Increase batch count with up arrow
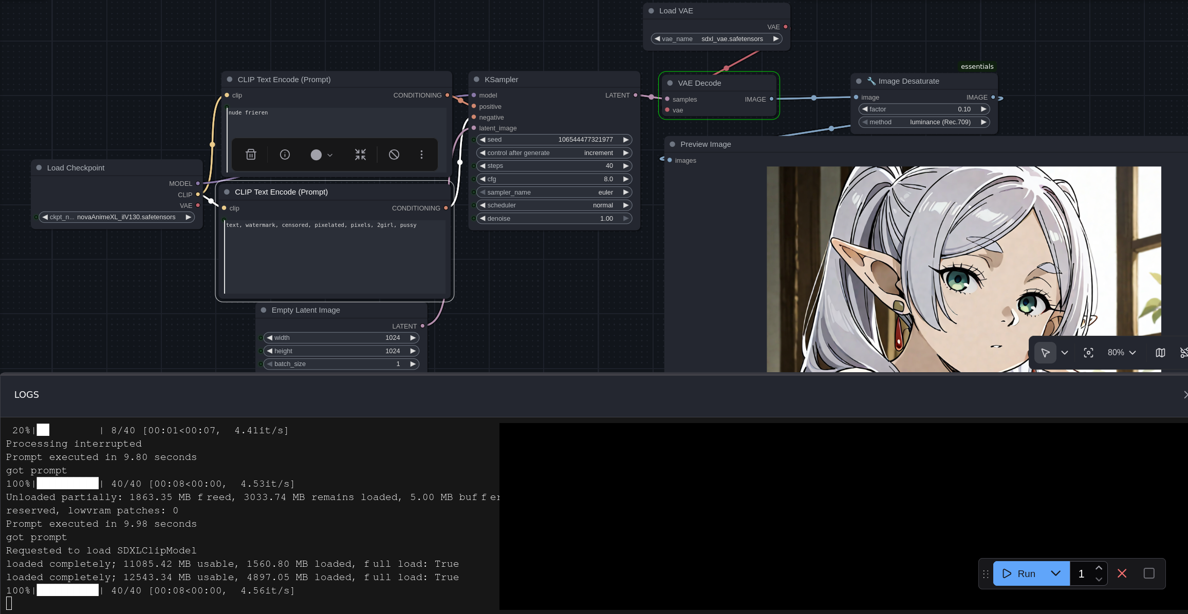1188x614 pixels. [1099, 568]
